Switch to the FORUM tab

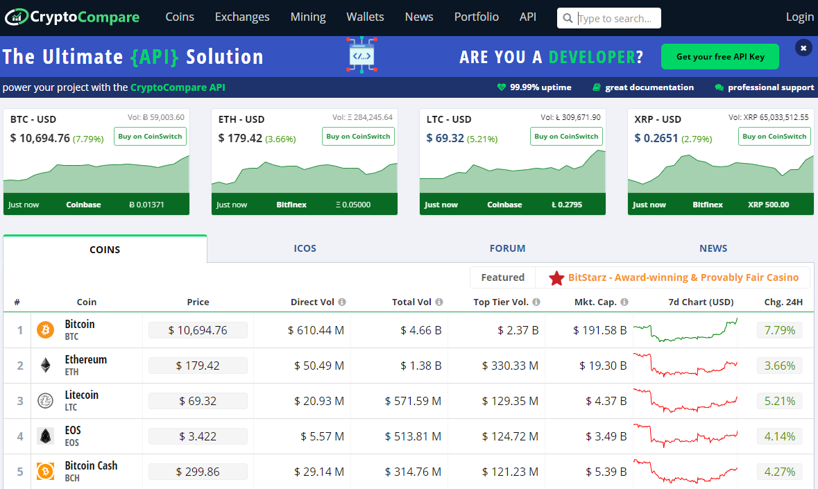pos(507,248)
